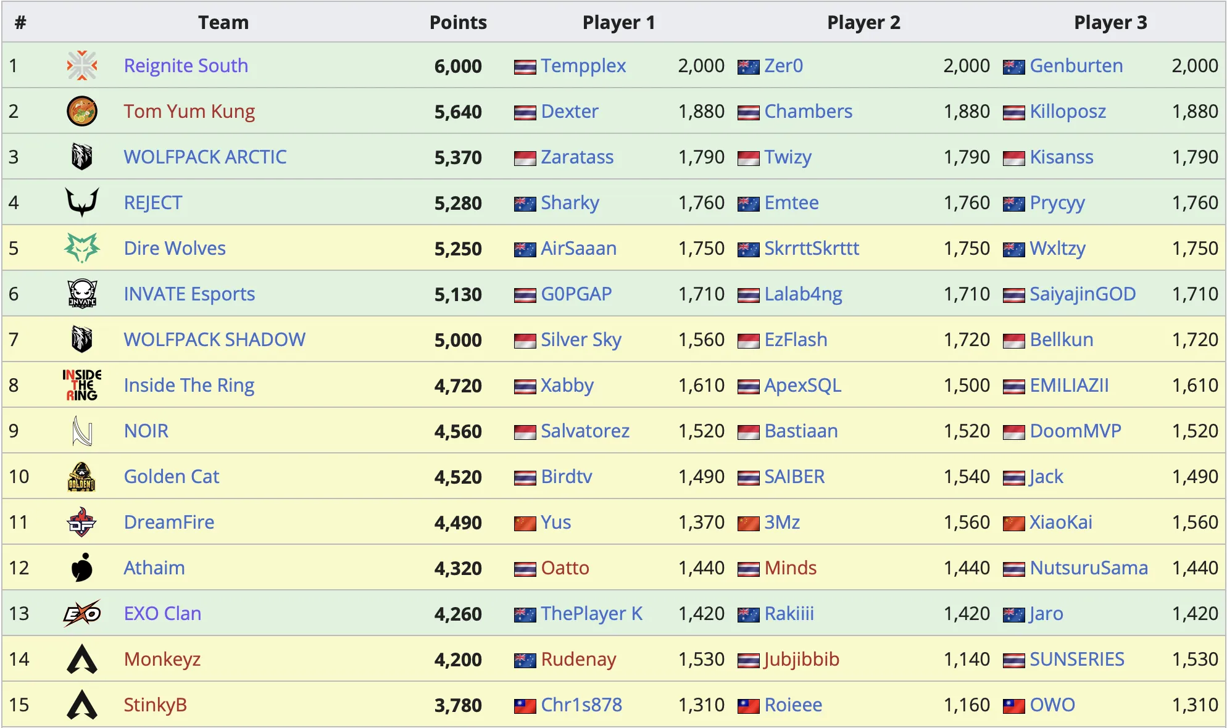Open the NutsuruSama player link
The width and height of the screenshot is (1227, 728).
click(1089, 568)
